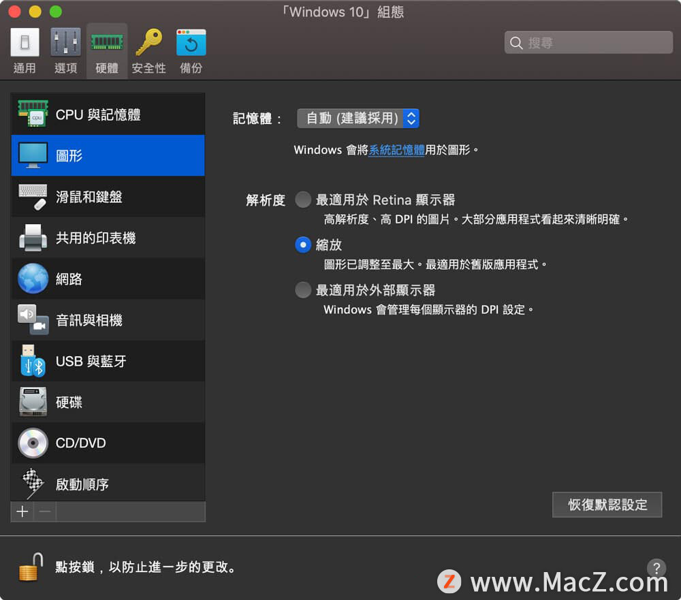The width and height of the screenshot is (681, 600).
Task: Select 硬碟 label in sidebar
Action: pyautogui.click(x=69, y=402)
